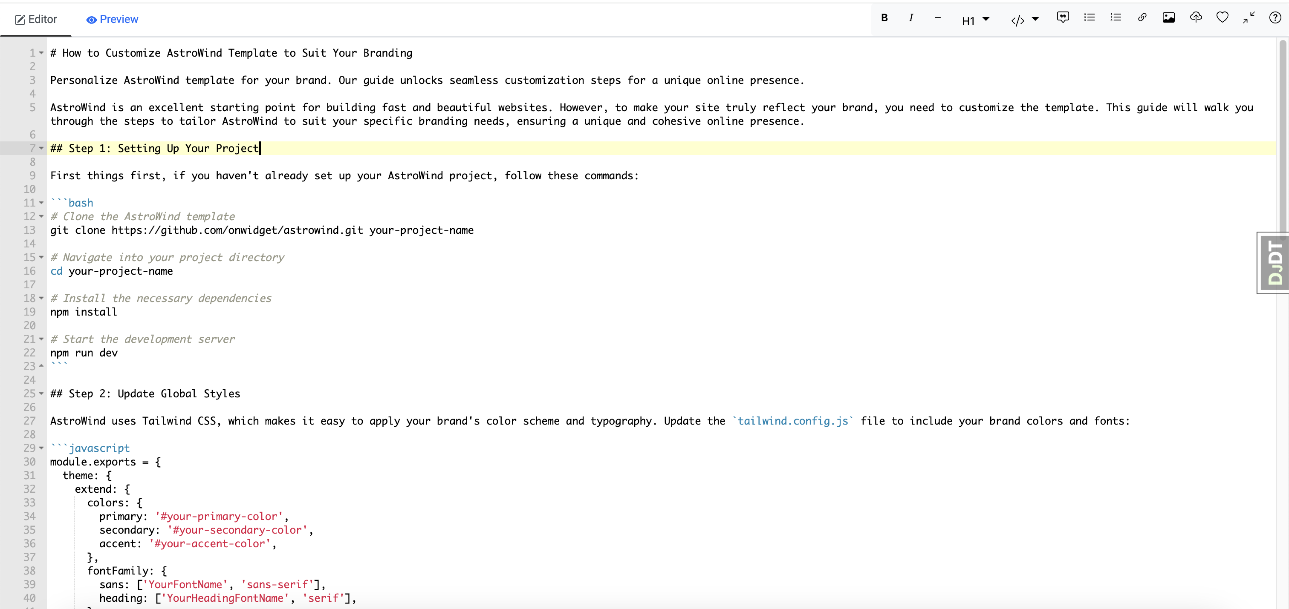Click the 'fontFamily: {' line
This screenshot has height=609, width=1289.
[x=127, y=571]
